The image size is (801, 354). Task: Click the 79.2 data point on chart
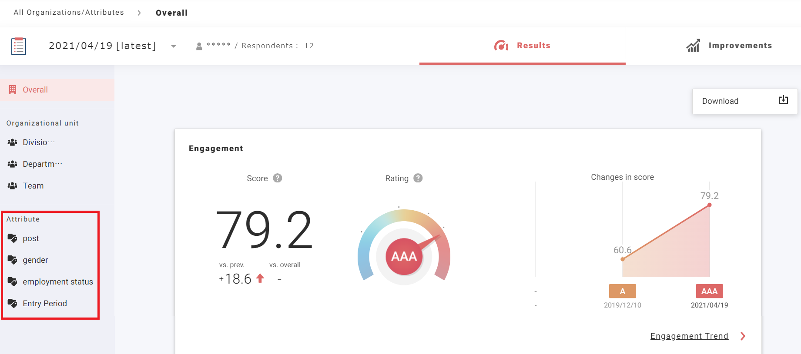pos(709,205)
